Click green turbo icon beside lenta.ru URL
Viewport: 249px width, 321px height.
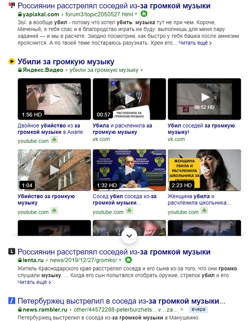tap(128, 260)
